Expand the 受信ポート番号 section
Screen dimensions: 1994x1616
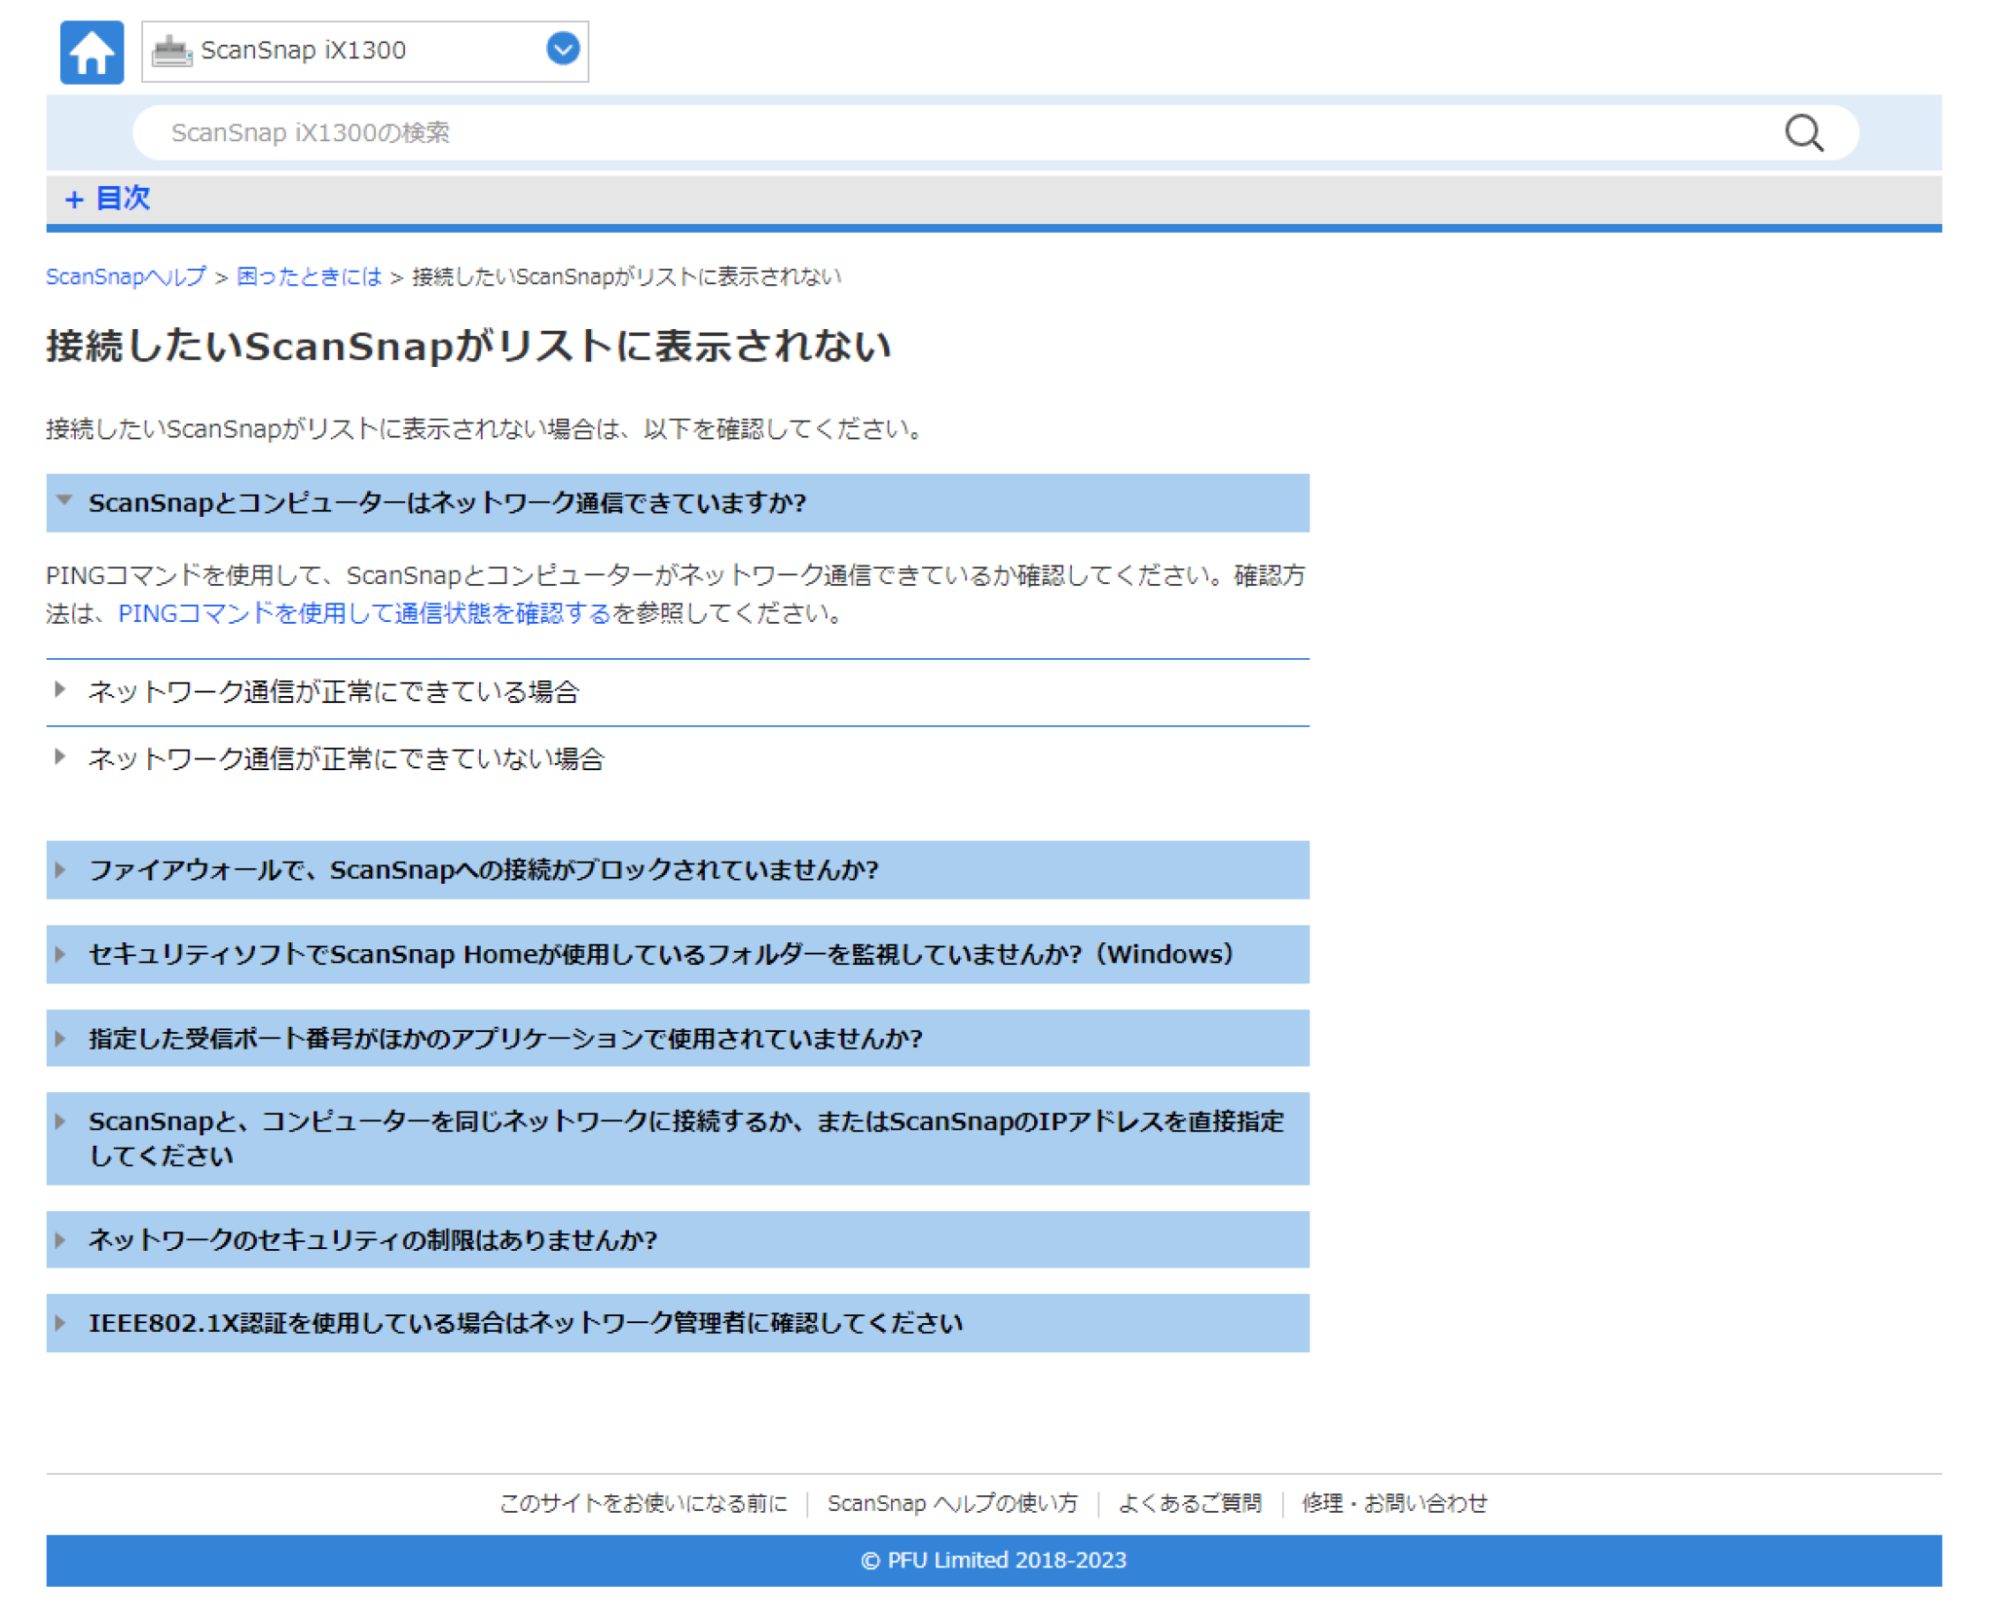[x=505, y=1039]
